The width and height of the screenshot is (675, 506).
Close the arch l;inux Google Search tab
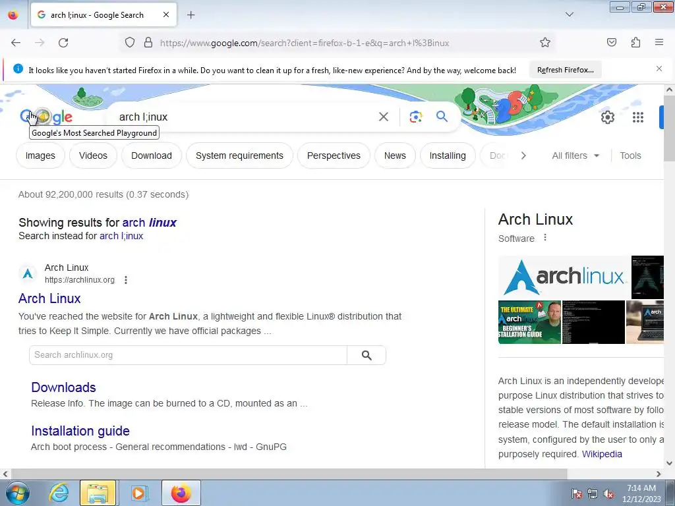(x=165, y=14)
